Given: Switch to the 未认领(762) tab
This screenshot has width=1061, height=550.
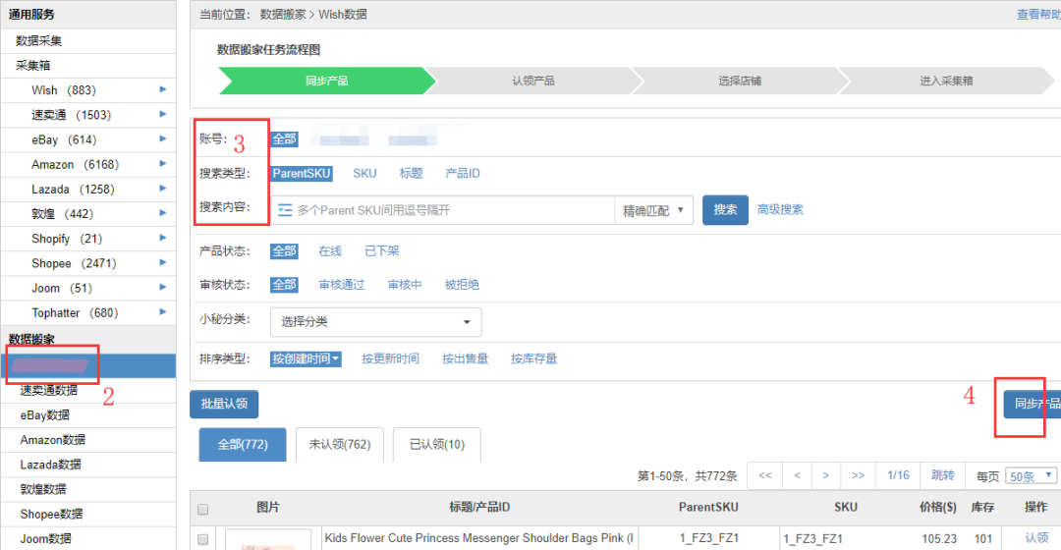Looking at the screenshot, I should (x=339, y=445).
